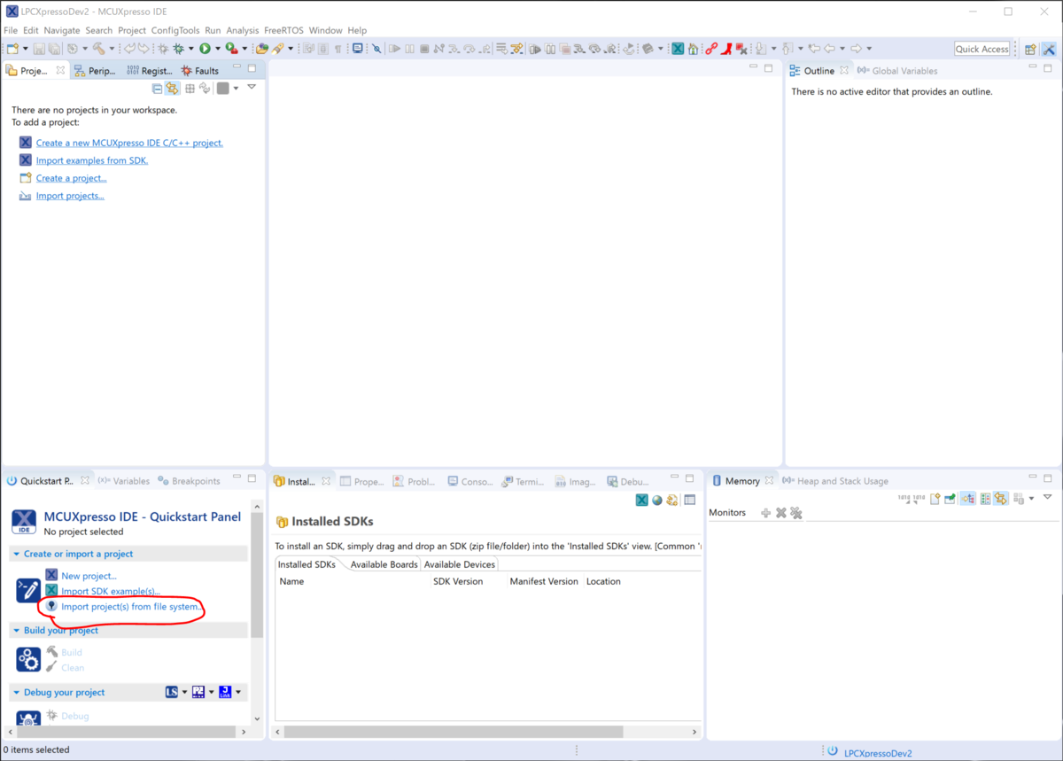Screen dimensions: 1063x761
Task: Click the green Debug bug icon in toolbar
Action: [179, 49]
